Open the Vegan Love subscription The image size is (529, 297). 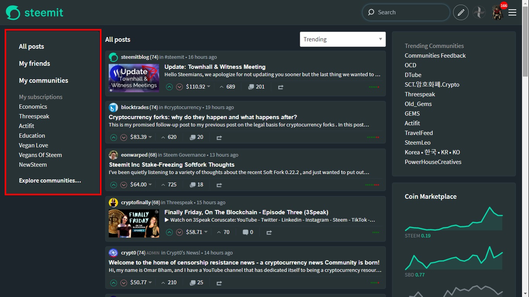(33, 145)
